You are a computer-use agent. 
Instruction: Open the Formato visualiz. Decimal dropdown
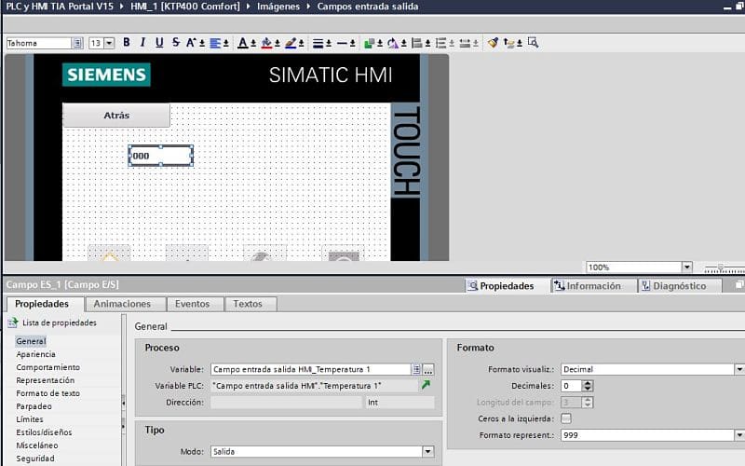point(738,369)
